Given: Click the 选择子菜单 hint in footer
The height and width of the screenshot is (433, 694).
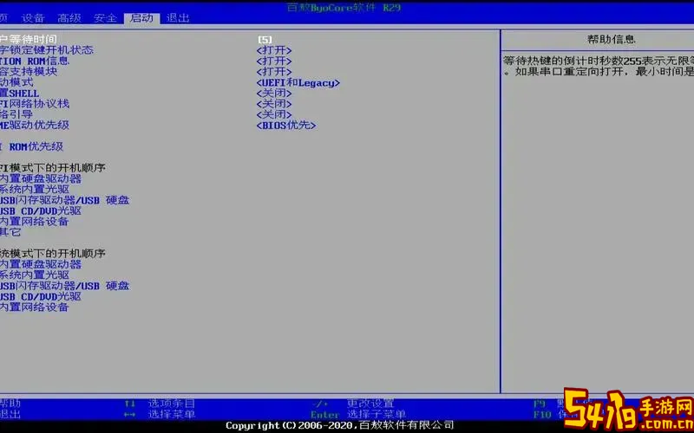Looking at the screenshot, I should pyautogui.click(x=376, y=415).
